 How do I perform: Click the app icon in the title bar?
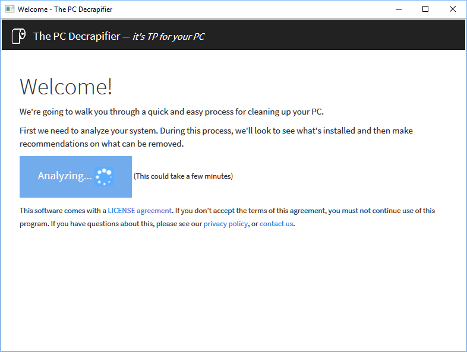tap(10, 9)
